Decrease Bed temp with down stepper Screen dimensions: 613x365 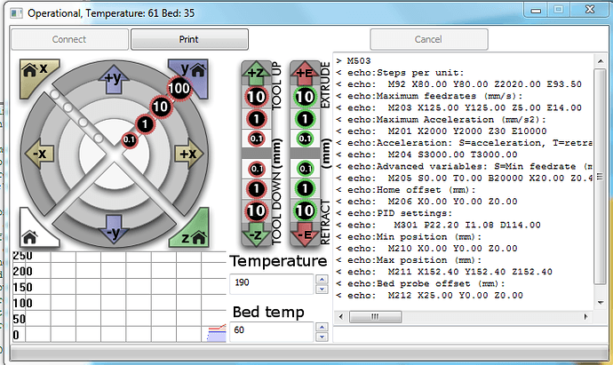point(320,337)
